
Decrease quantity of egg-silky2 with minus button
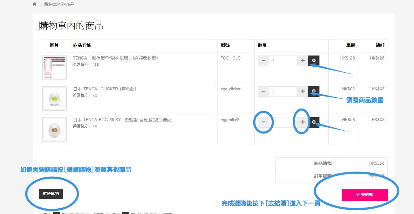(263, 122)
